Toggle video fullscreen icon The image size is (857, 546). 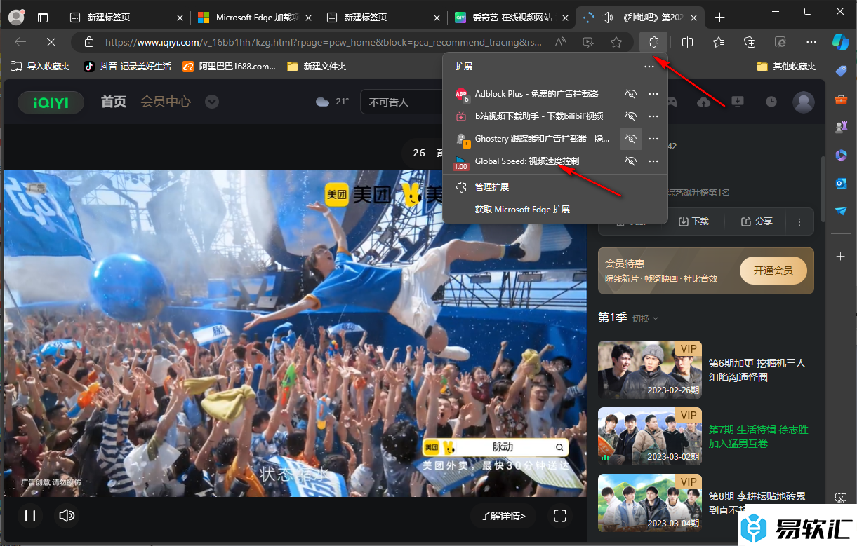[x=559, y=516]
